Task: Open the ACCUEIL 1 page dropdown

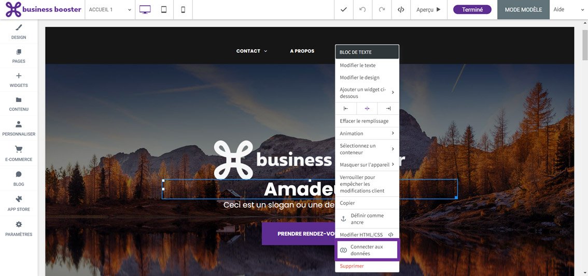Action: click(x=110, y=10)
